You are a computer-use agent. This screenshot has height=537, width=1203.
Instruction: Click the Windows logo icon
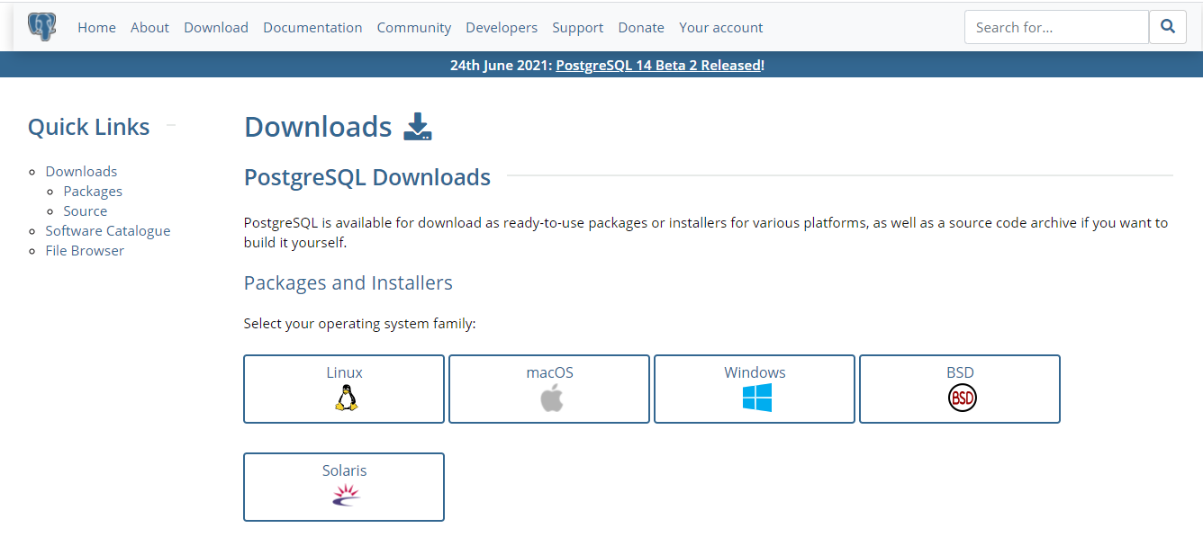tap(756, 398)
